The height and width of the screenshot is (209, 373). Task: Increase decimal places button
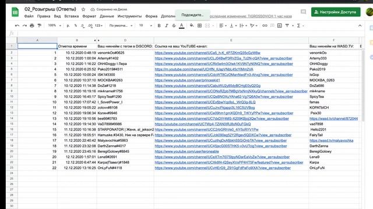pos(90,26)
